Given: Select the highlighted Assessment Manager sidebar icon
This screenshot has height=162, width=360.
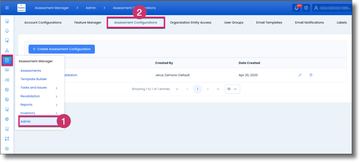Looking at the screenshot, I should (x=7, y=60).
